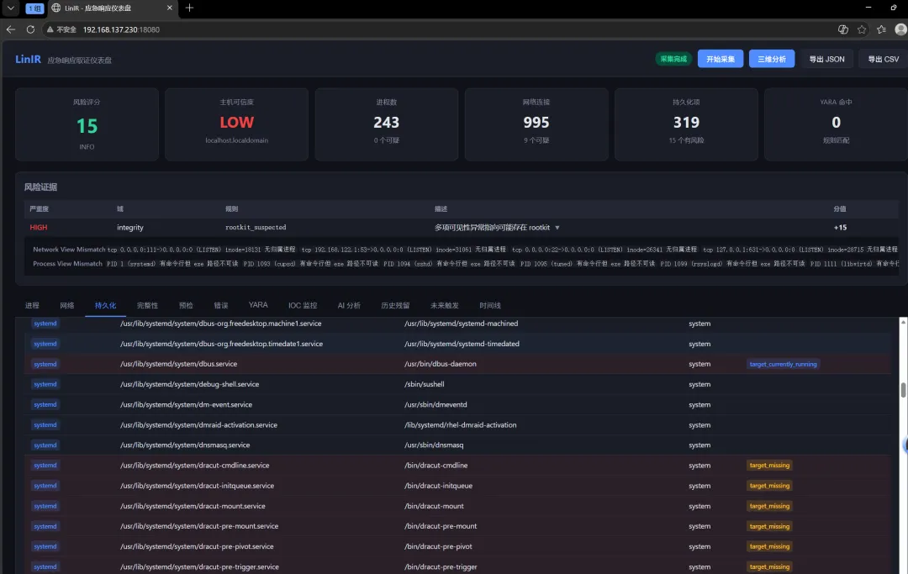Viewport: 908px width, 574px height.
Task: Click the translate icon in the address bar
Action: tap(842, 29)
